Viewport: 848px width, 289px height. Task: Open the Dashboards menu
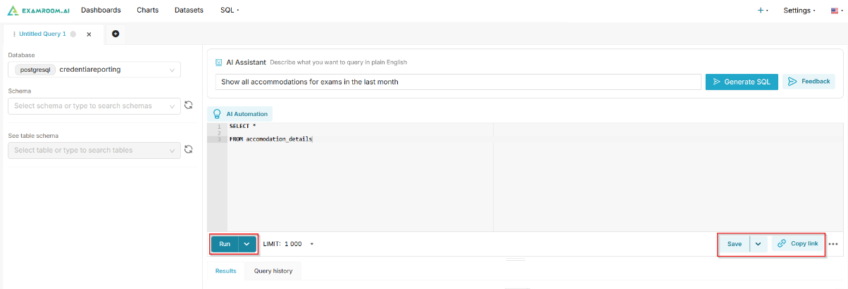[x=101, y=11]
